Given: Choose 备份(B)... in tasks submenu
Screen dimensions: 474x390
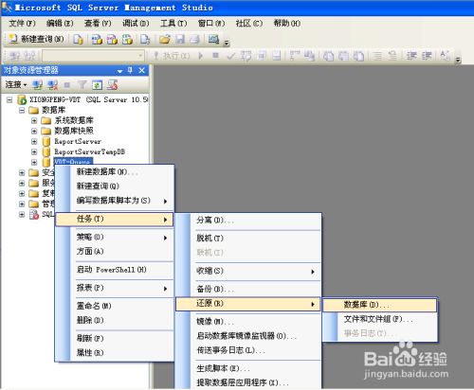Looking at the screenshot, I should tap(248, 289).
